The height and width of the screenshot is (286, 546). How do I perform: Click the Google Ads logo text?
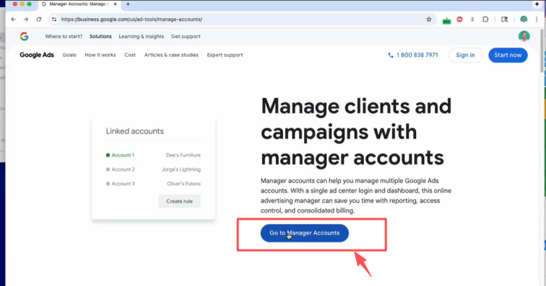(x=37, y=55)
